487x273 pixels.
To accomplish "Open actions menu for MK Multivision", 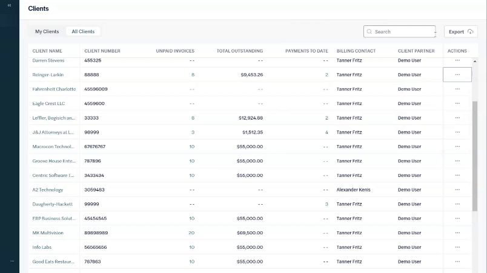I will 457,233.
